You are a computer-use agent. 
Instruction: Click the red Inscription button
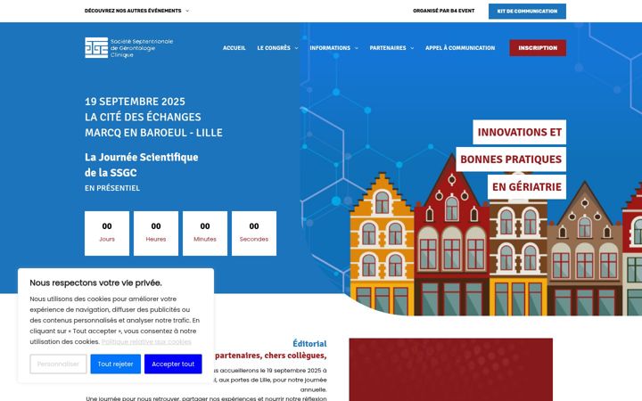point(538,48)
